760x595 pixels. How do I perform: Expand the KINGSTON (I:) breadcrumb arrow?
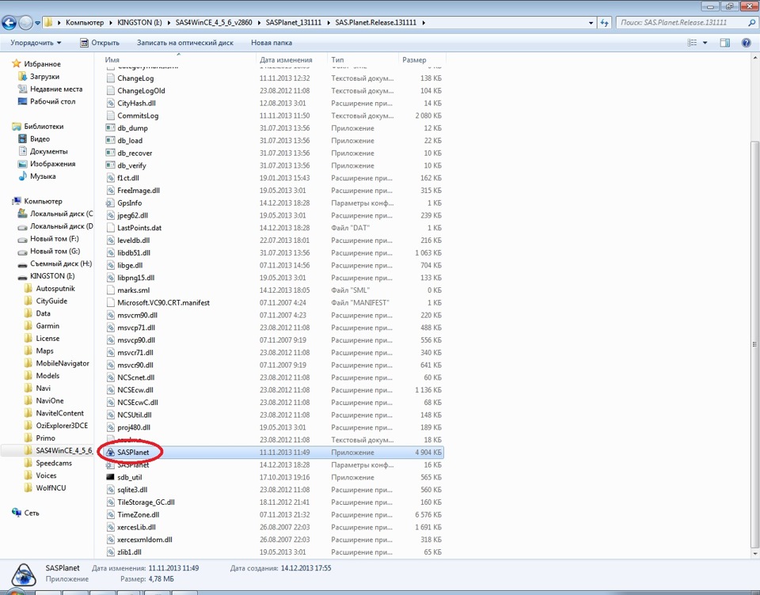(169, 22)
